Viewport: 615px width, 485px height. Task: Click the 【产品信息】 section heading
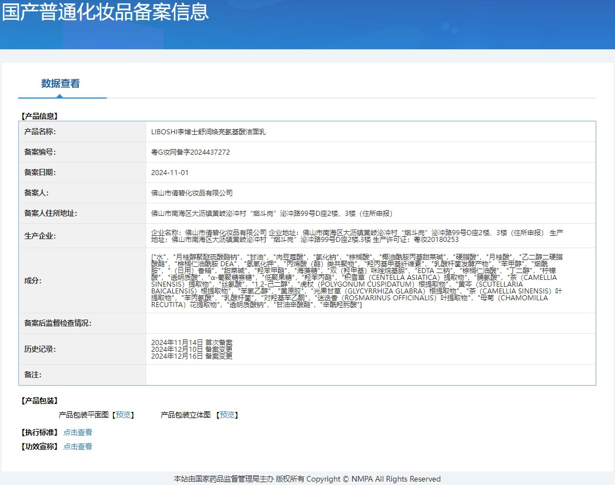click(x=39, y=116)
